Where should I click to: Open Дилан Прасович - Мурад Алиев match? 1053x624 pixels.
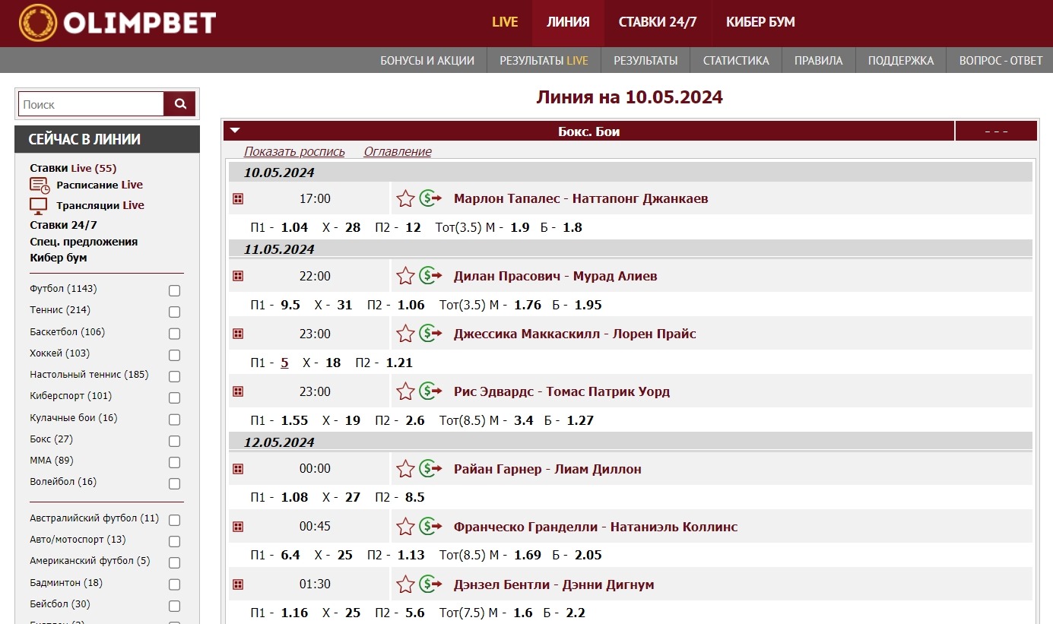click(x=555, y=276)
